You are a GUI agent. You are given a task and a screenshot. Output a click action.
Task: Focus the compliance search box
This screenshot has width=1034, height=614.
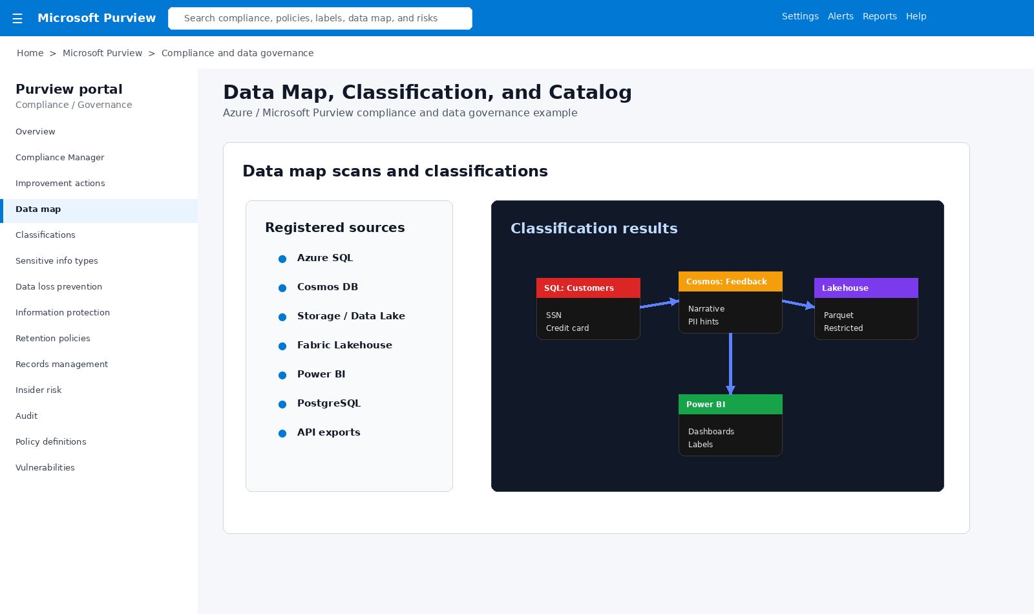pos(320,18)
